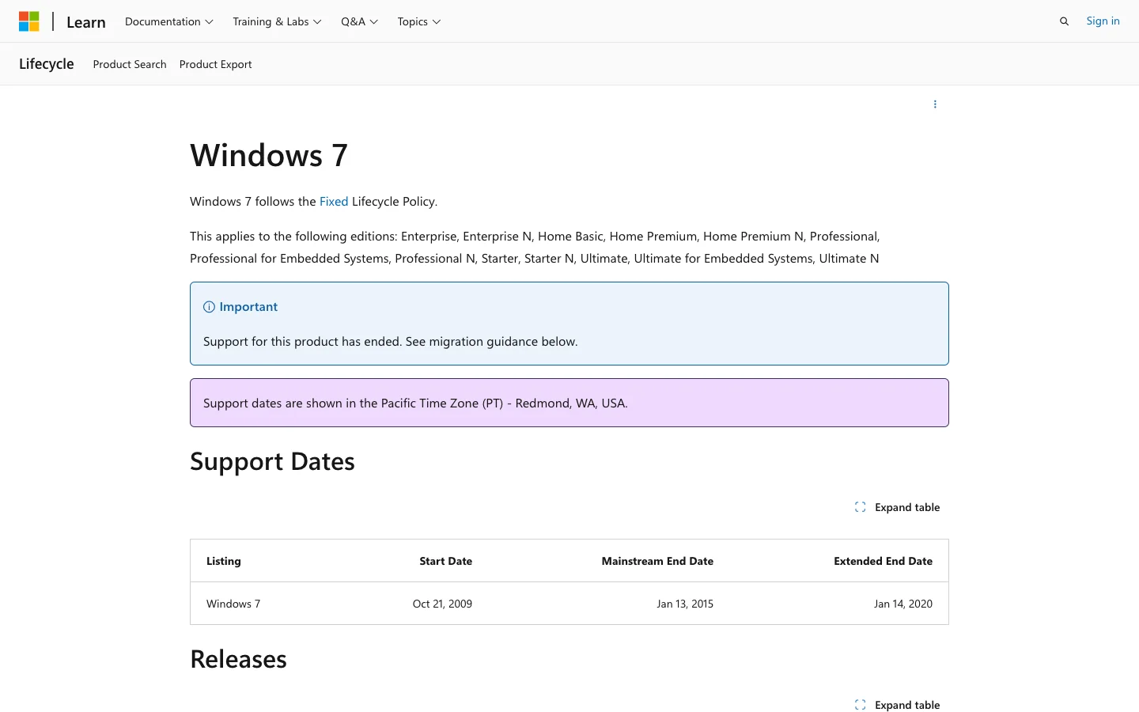This screenshot has width=1139, height=712.
Task: Click Extended End Date column header
Action: tap(883, 561)
